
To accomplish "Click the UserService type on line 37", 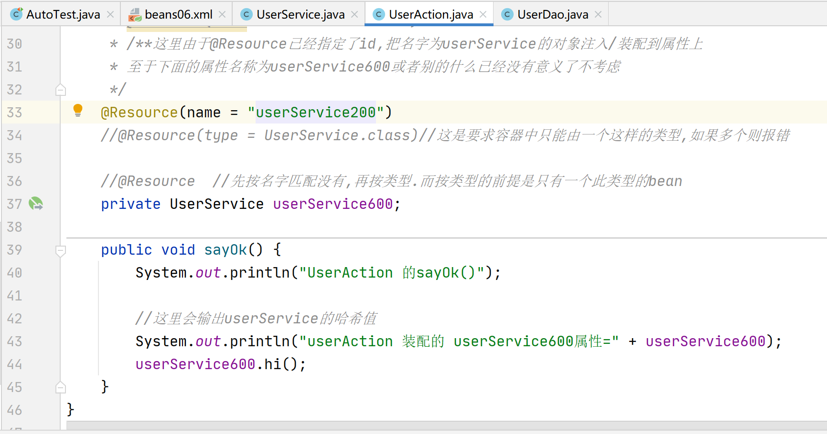I will pos(216,204).
